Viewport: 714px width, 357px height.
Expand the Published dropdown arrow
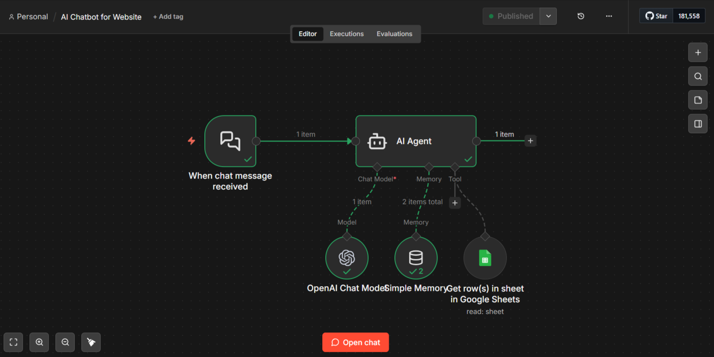(x=548, y=16)
